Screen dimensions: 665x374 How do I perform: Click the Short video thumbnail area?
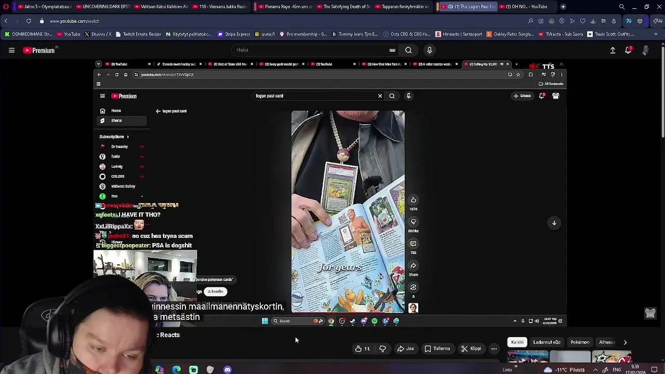tap(348, 212)
